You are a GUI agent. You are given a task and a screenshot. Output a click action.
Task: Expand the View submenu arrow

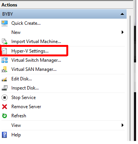[x=122, y=125]
